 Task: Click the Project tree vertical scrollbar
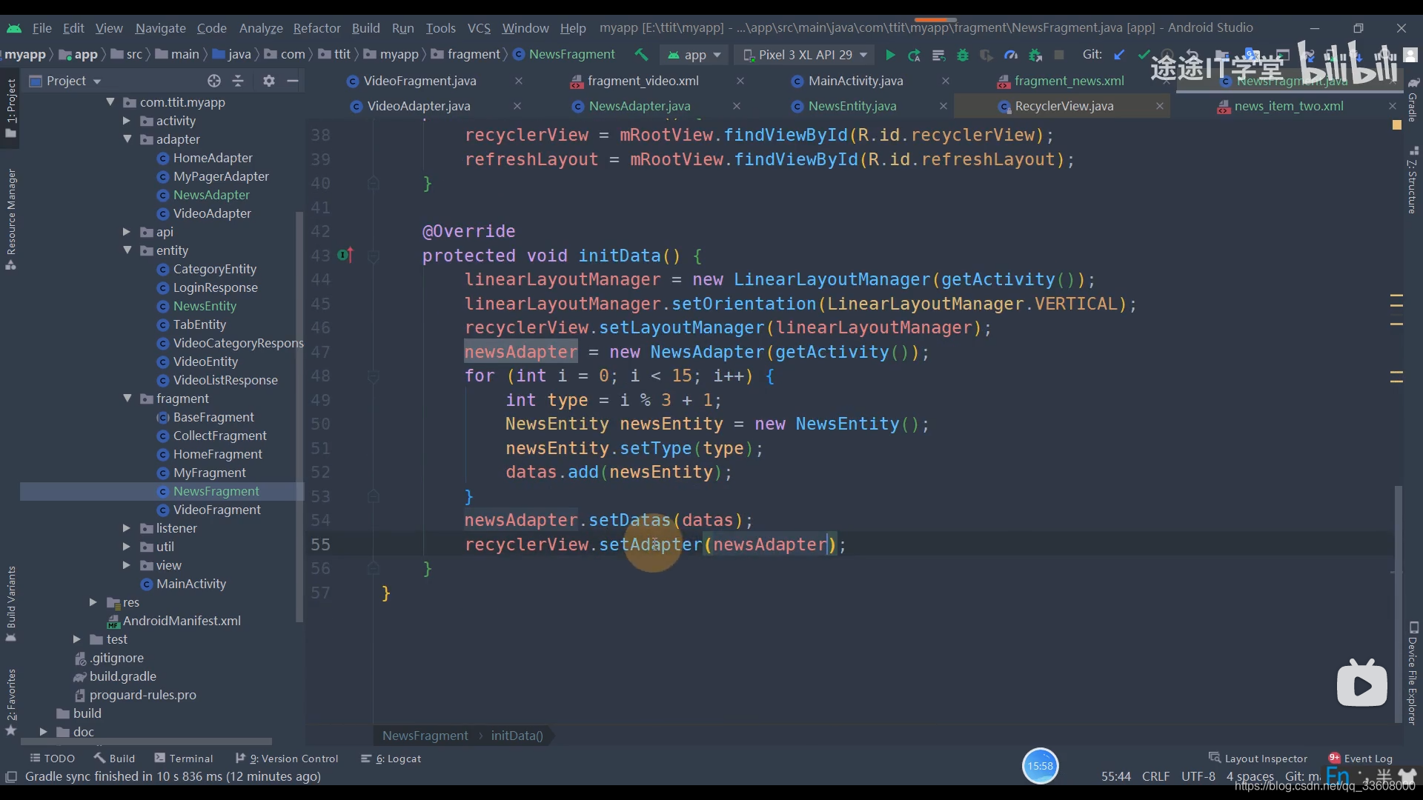click(299, 417)
